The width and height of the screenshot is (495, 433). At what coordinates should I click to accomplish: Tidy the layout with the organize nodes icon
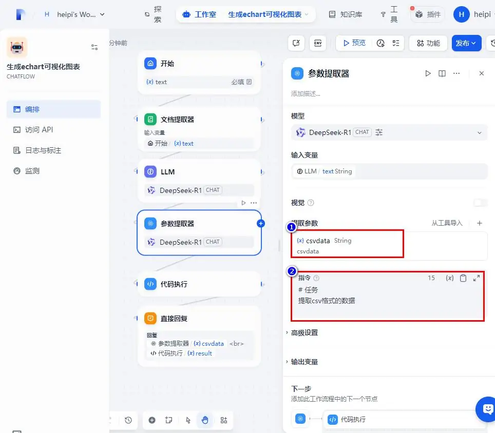pos(223,420)
